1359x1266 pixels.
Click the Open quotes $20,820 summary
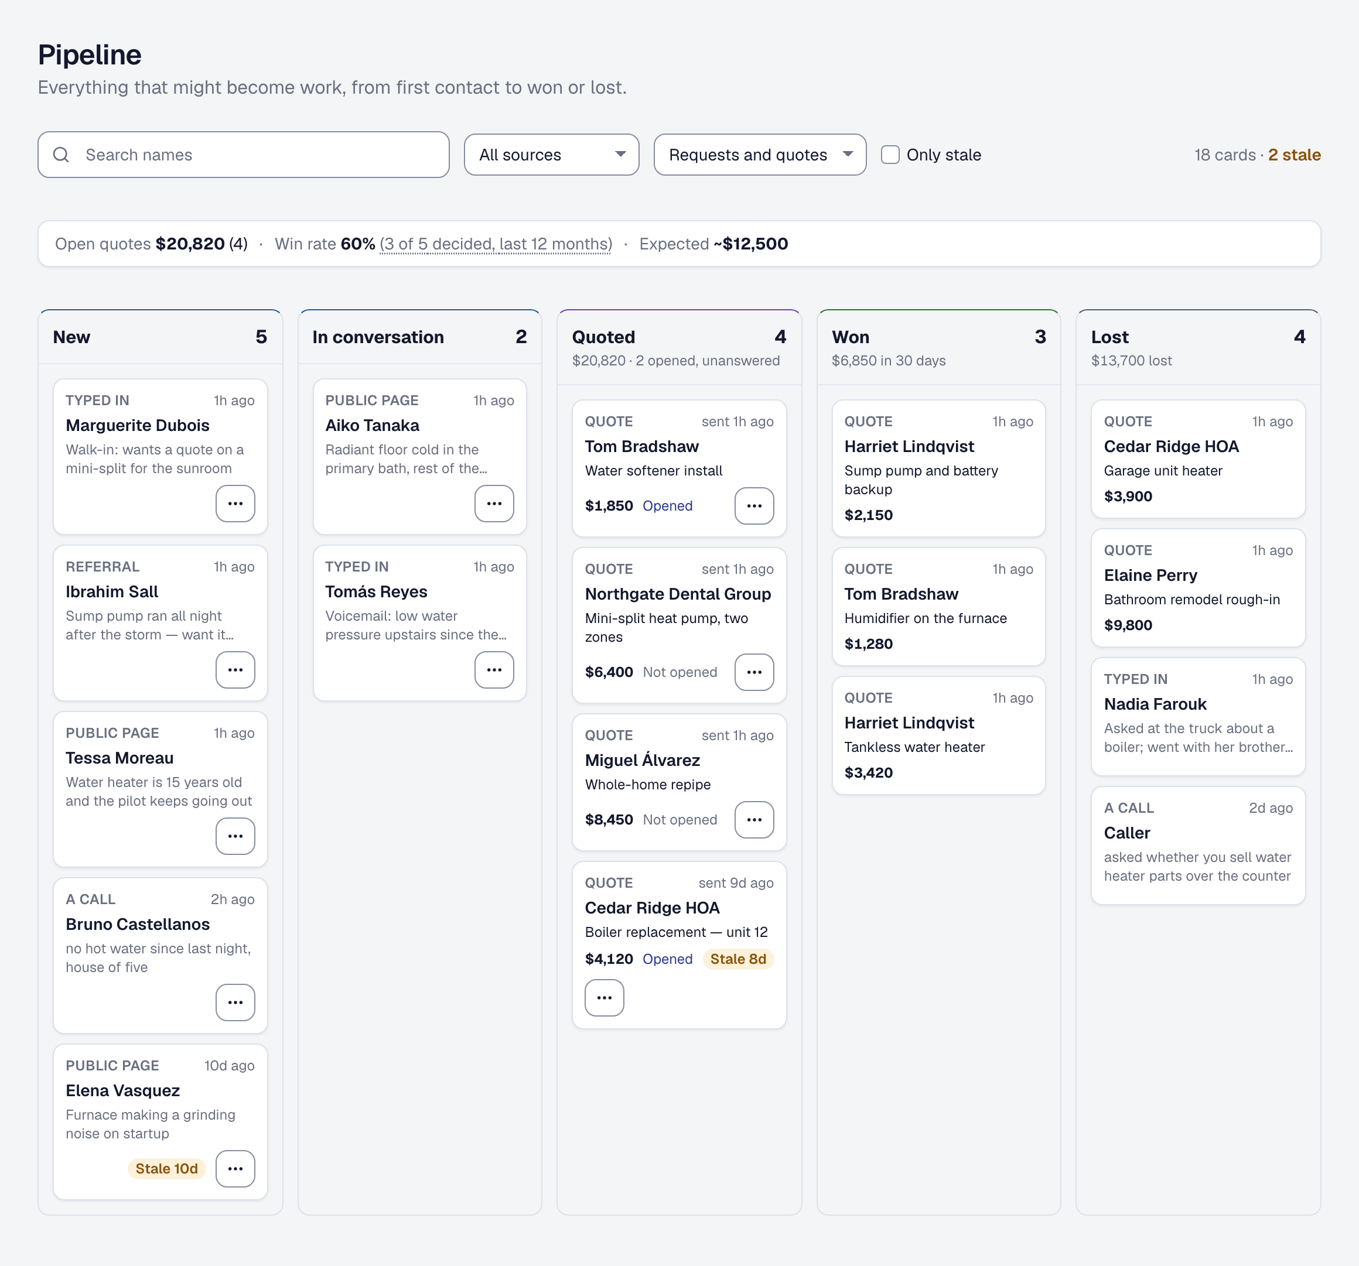[151, 244]
